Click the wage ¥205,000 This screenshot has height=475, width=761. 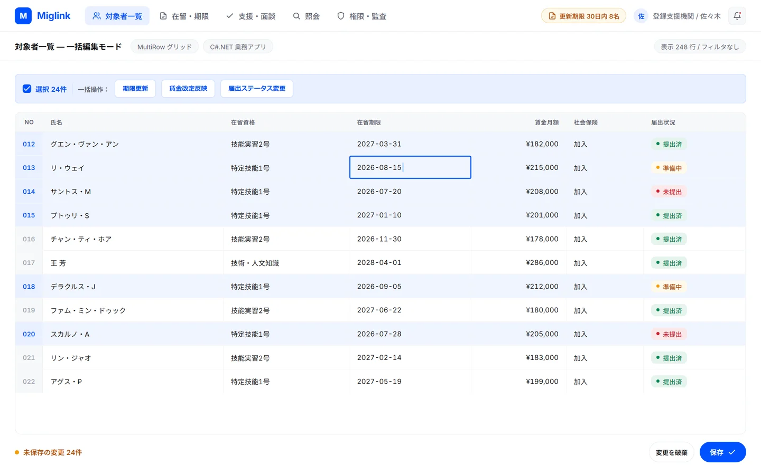[x=542, y=334]
